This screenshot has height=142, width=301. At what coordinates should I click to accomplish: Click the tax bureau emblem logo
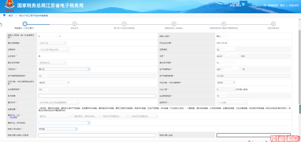point(9,5)
